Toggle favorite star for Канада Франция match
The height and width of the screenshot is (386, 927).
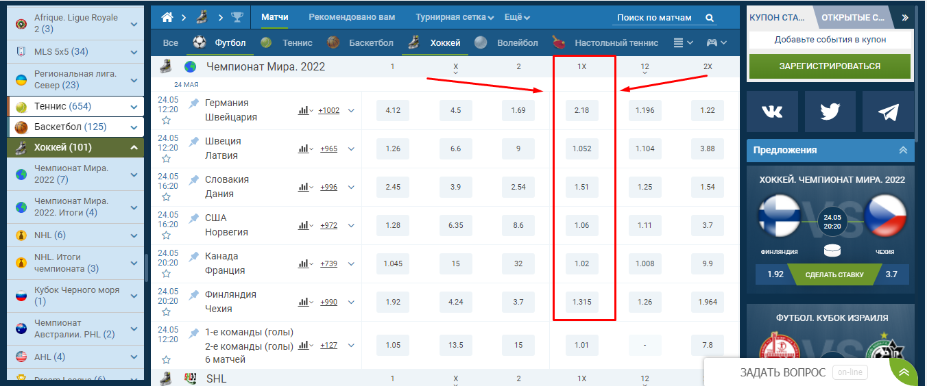[166, 274]
